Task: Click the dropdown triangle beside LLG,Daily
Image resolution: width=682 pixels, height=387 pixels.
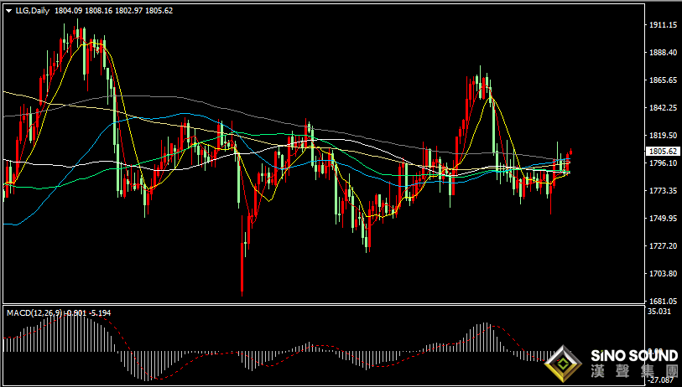Action: [8, 11]
